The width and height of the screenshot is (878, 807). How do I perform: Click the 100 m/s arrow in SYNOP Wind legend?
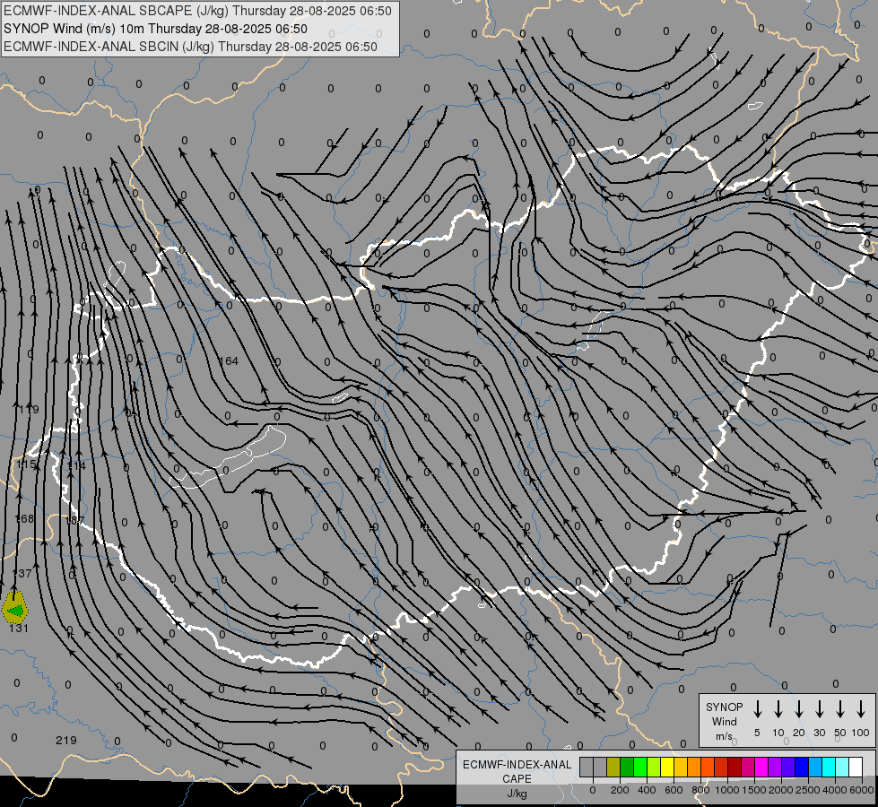click(861, 709)
